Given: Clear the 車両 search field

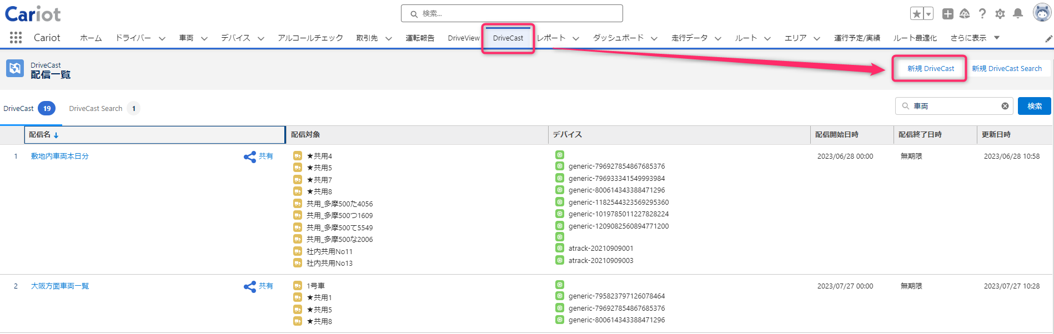Looking at the screenshot, I should pyautogui.click(x=1005, y=106).
